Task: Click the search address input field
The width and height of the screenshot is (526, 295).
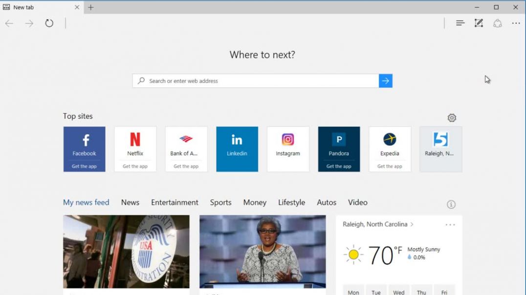Action: [x=263, y=81]
